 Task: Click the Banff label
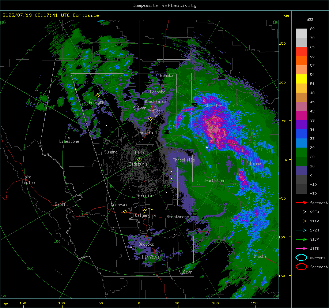60,204
